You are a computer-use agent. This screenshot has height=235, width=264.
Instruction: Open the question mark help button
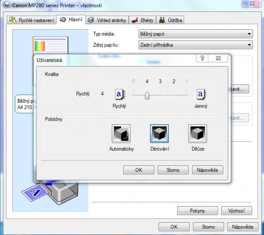(202, 58)
